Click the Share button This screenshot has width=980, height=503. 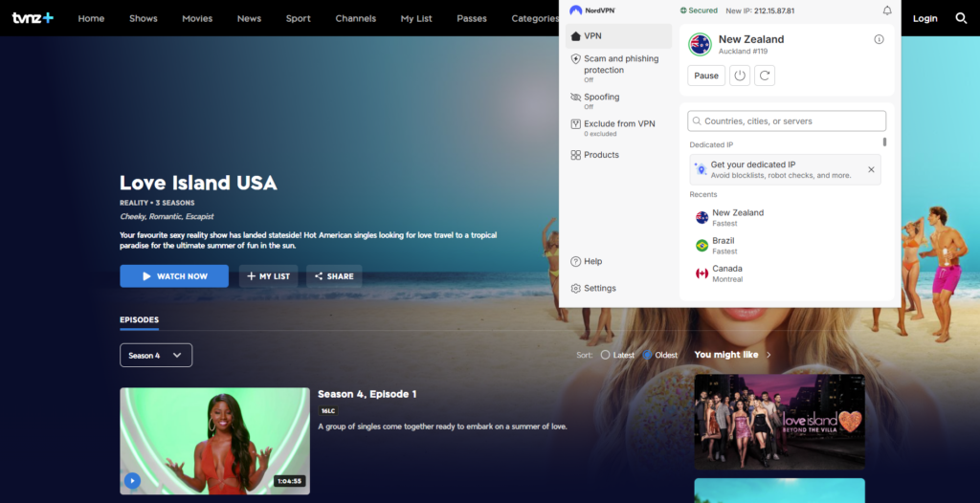[334, 276]
